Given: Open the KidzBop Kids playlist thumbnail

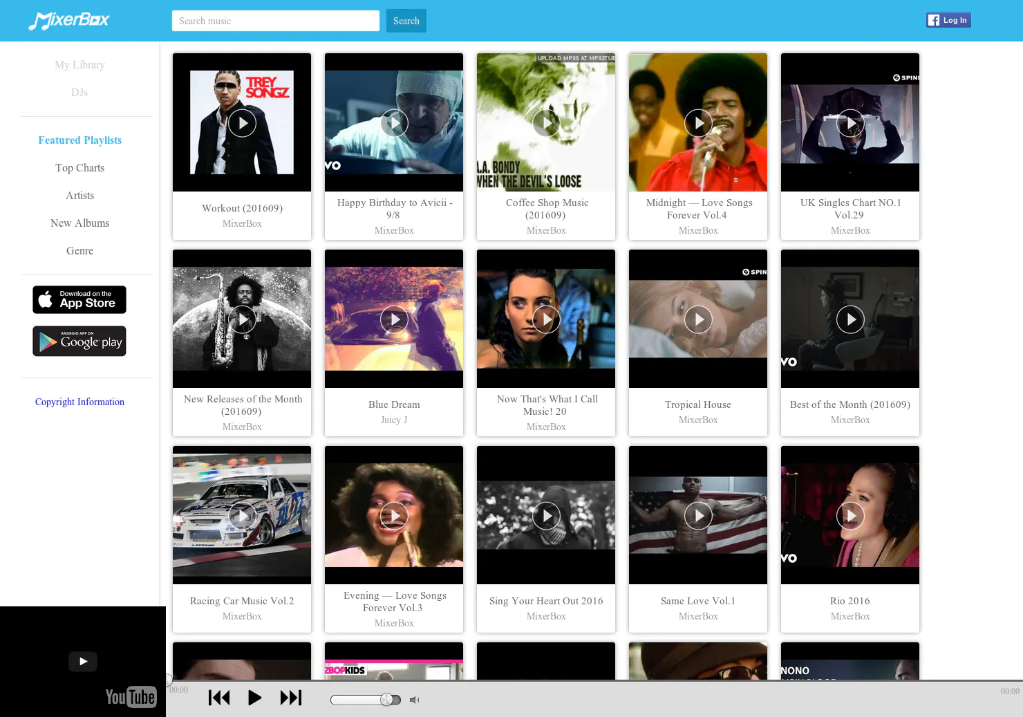Looking at the screenshot, I should tap(394, 662).
